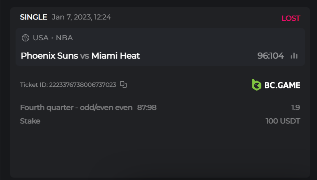Select the Miami Heat team name

tap(115, 56)
